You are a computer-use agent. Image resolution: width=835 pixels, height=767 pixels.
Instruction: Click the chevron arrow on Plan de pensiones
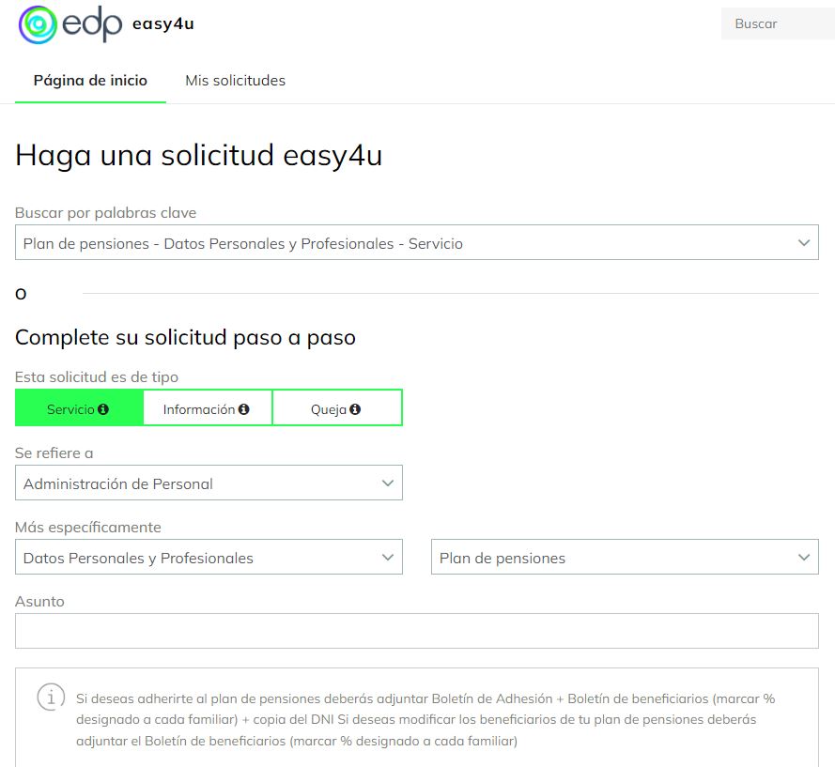pos(803,557)
